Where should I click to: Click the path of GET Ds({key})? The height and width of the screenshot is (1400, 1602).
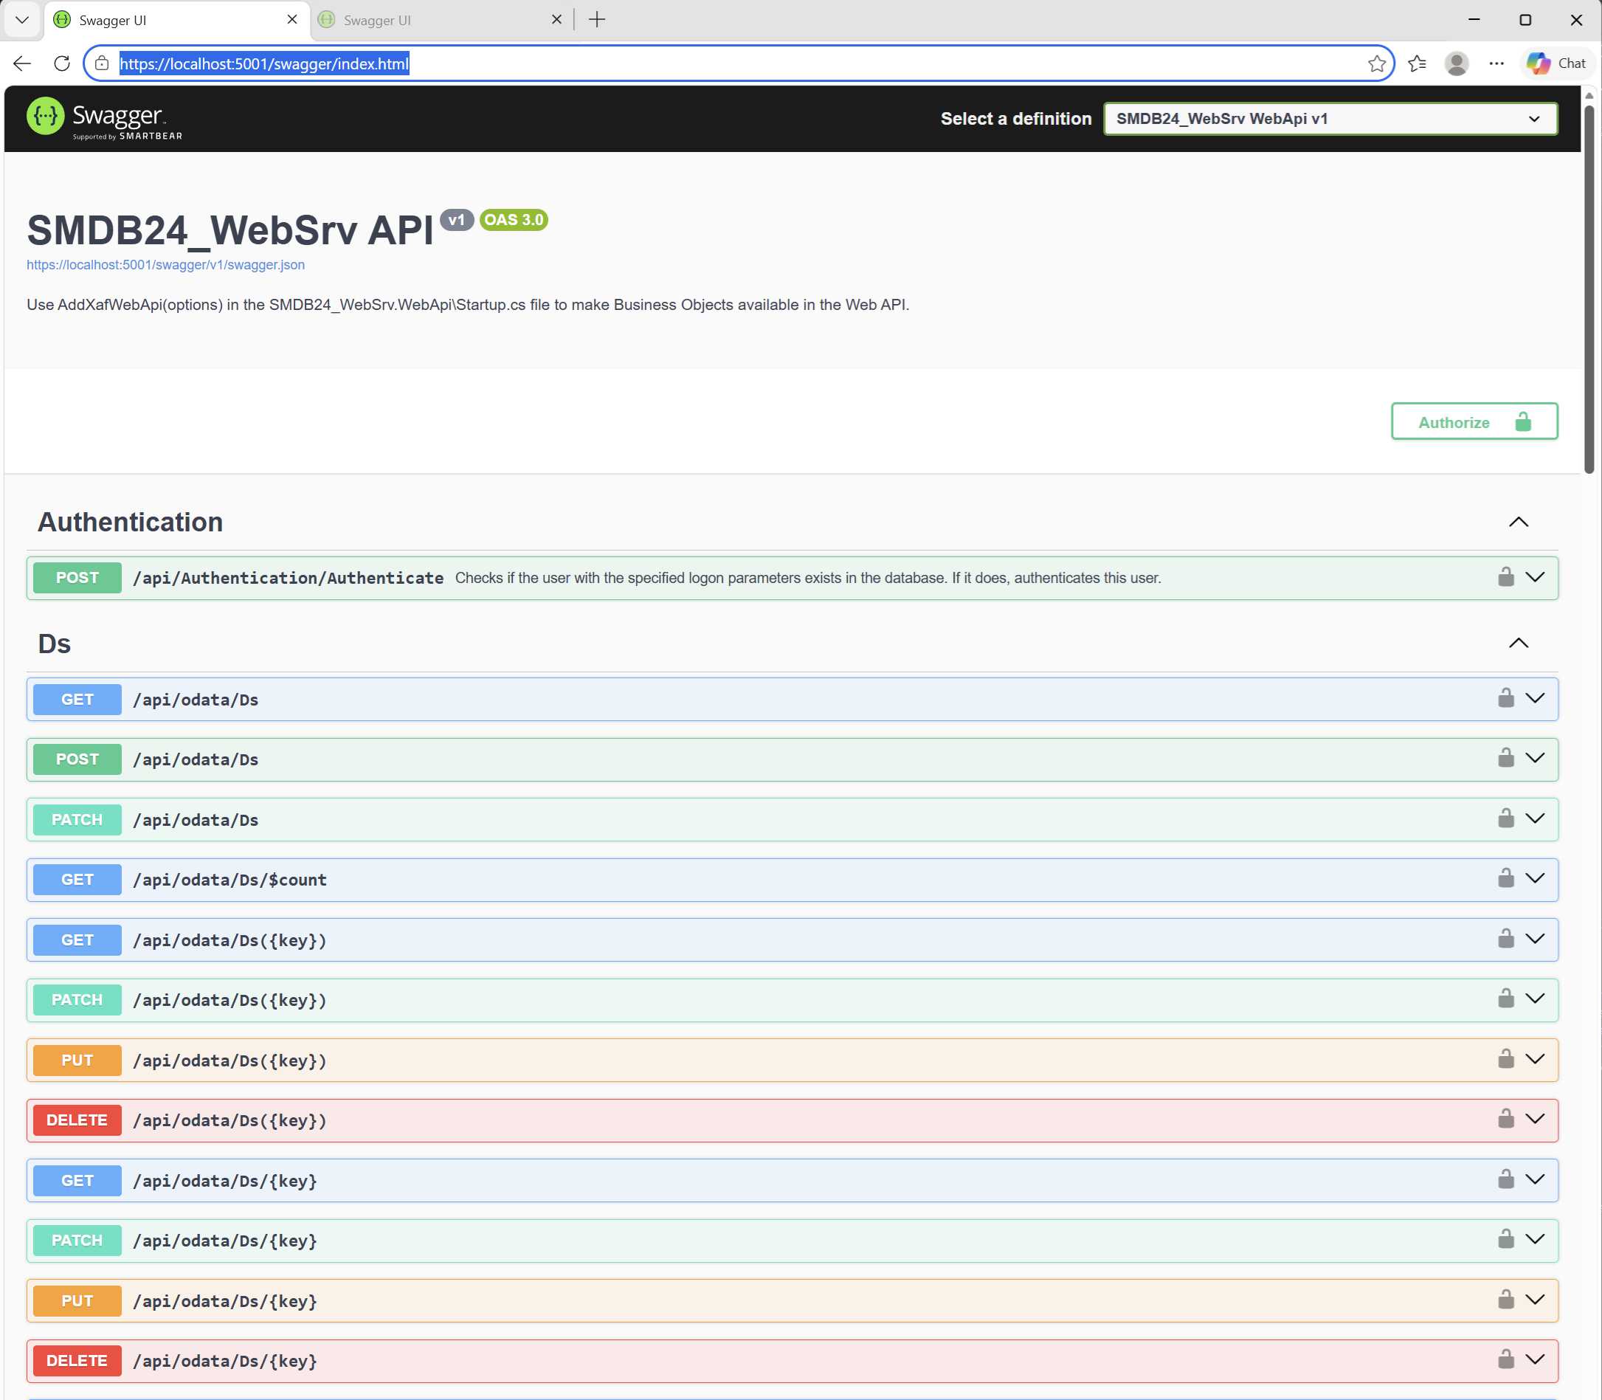229,939
